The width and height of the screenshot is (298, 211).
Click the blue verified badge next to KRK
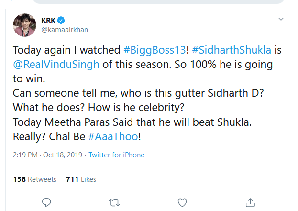pyautogui.click(x=62, y=20)
